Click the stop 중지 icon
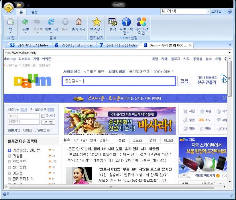The width and height of the screenshot is (236, 200). 65,22
